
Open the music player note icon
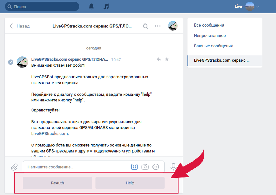(106, 7)
